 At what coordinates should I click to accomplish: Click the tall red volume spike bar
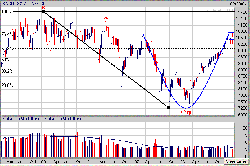click(x=121, y=140)
